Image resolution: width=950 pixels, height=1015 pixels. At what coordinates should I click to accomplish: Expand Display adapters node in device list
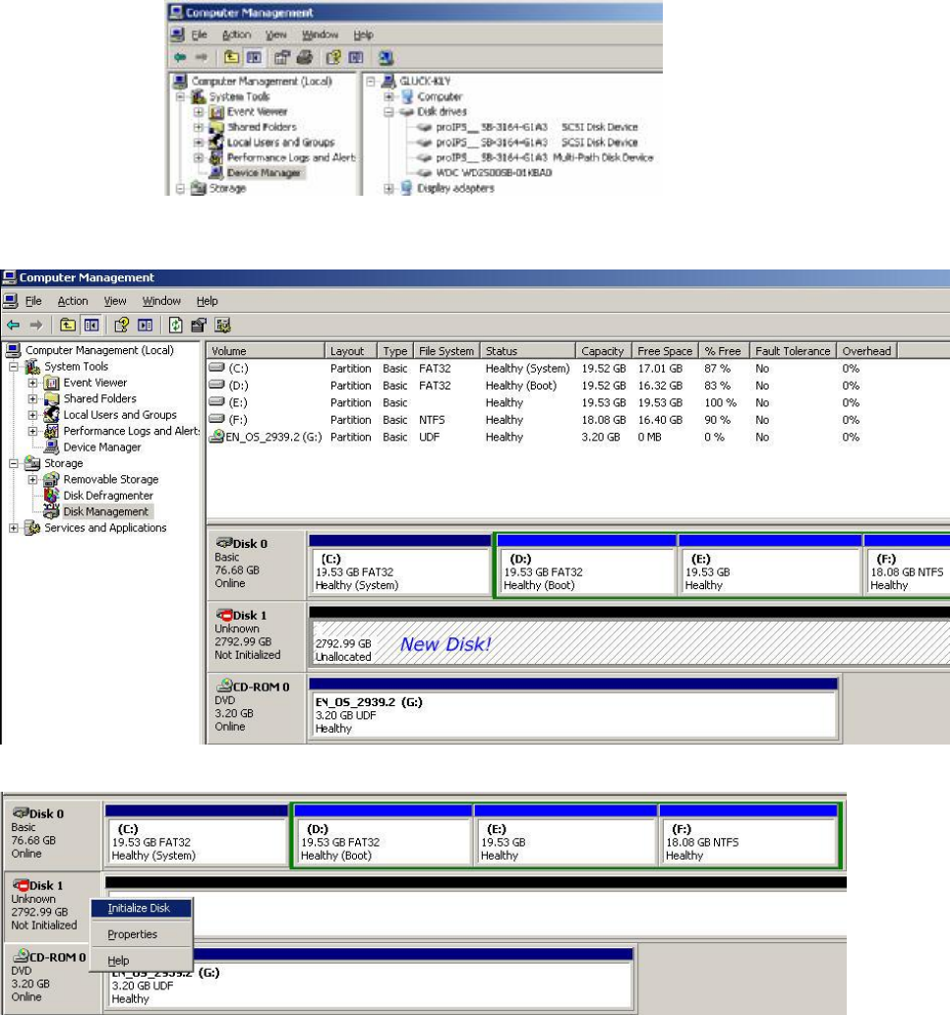[388, 189]
